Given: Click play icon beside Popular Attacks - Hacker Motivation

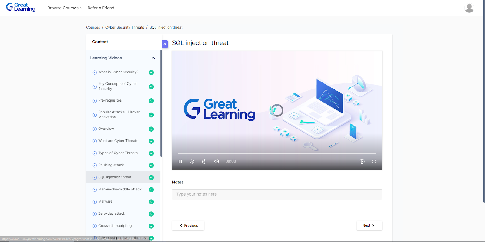Looking at the screenshot, I should tap(95, 115).
